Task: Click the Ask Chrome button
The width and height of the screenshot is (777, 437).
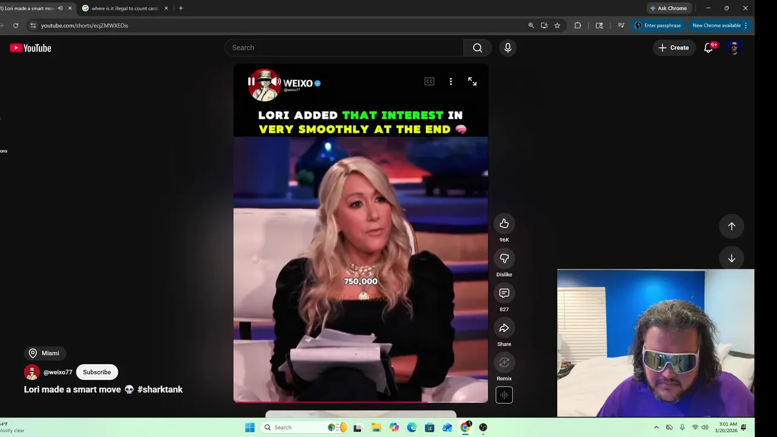Action: 669,8
